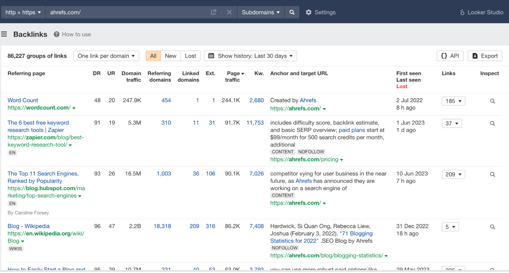This screenshot has width=509, height=273.
Task: Sort by Page traffic column
Action: coord(234,77)
